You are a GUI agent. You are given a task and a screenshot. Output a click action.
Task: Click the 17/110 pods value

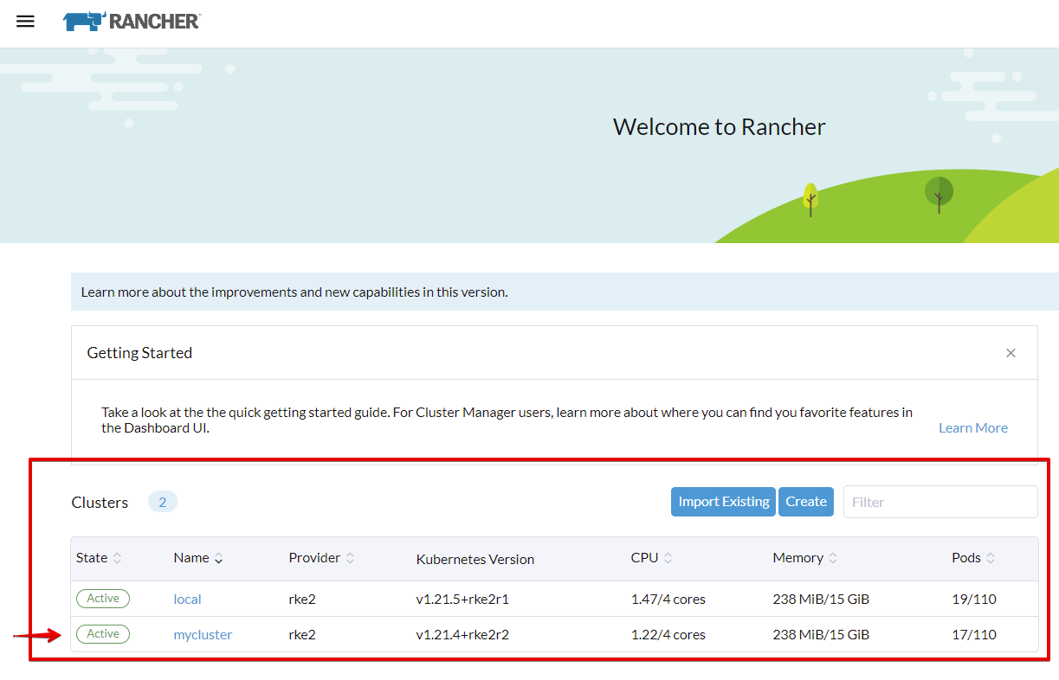click(974, 634)
